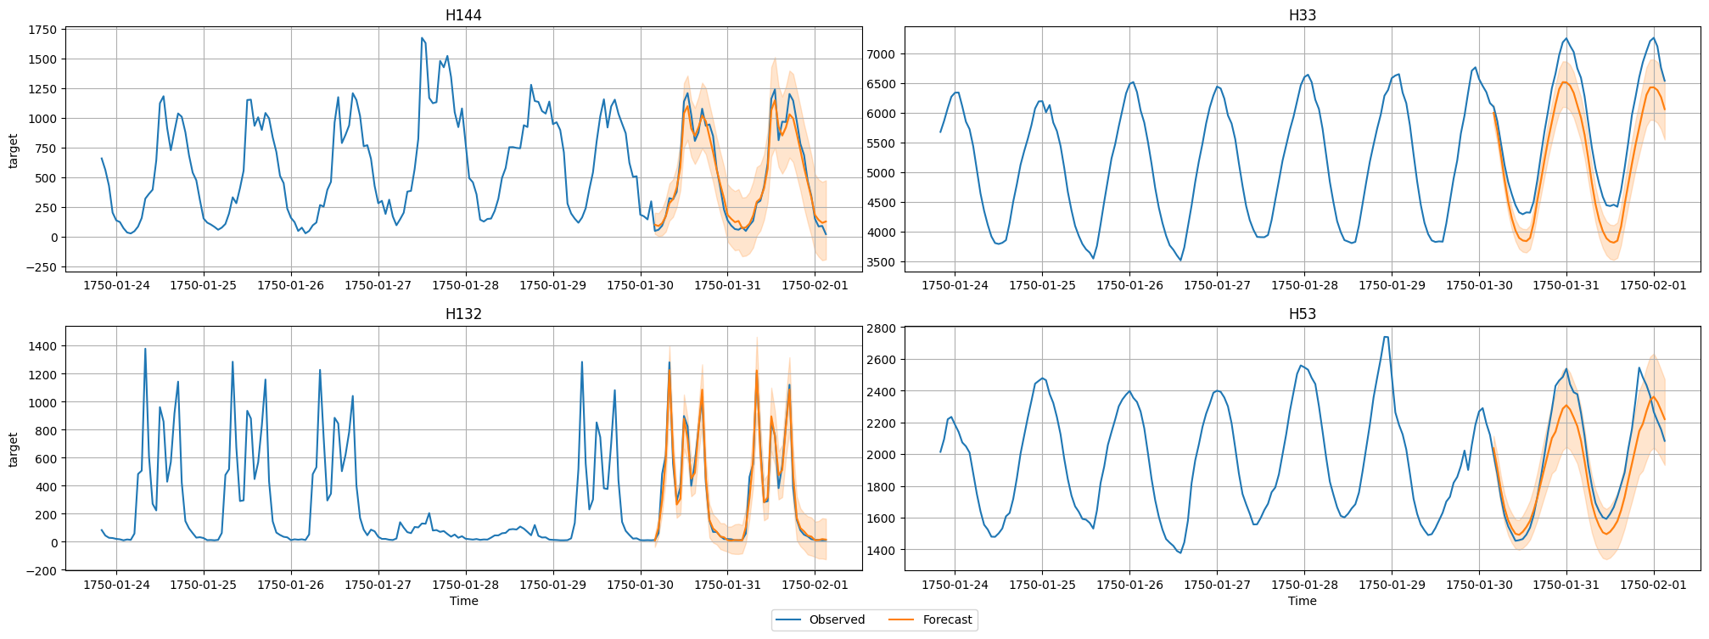Click the Time x-axis label under H132
The height and width of the screenshot is (639, 1709).
pyautogui.click(x=463, y=602)
